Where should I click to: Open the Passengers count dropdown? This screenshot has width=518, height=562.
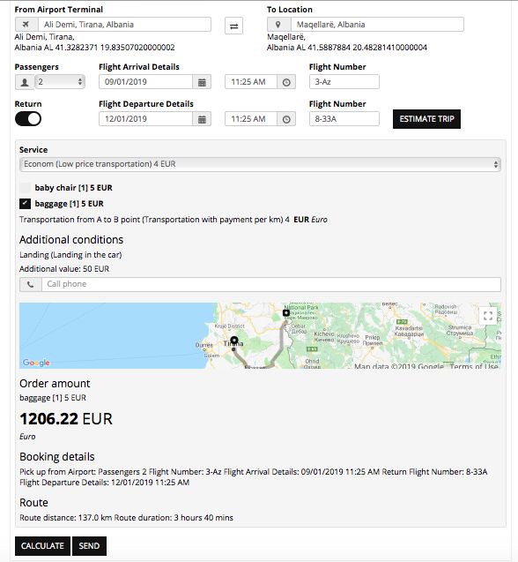pyautogui.click(x=60, y=82)
